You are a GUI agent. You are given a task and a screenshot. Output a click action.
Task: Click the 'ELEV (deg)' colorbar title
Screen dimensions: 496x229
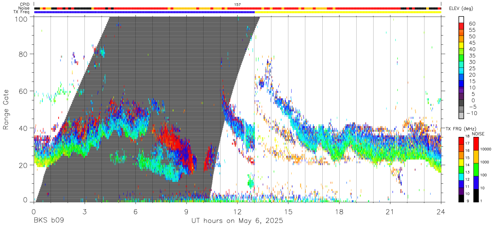462,8
